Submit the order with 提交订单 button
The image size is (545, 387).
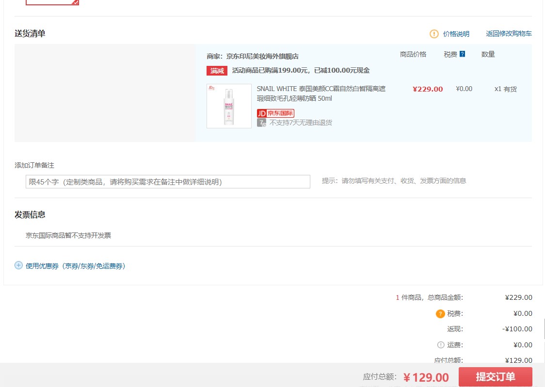tap(495, 377)
